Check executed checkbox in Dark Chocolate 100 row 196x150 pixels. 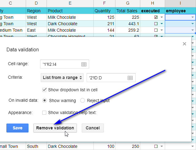pyautogui.click(x=156, y=146)
